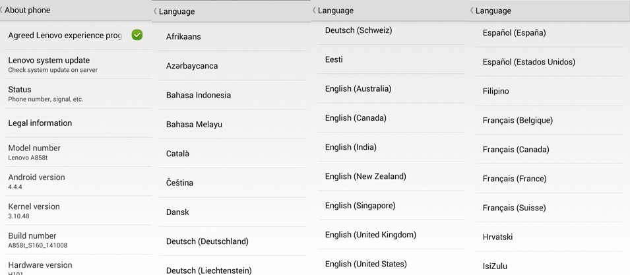
Task: Choose English (India)
Action: (391, 147)
